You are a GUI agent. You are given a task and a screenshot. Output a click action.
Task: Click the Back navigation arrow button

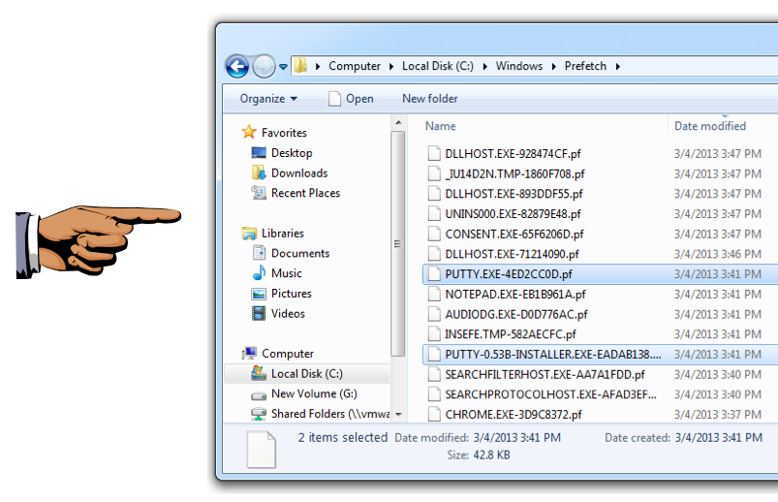[237, 66]
